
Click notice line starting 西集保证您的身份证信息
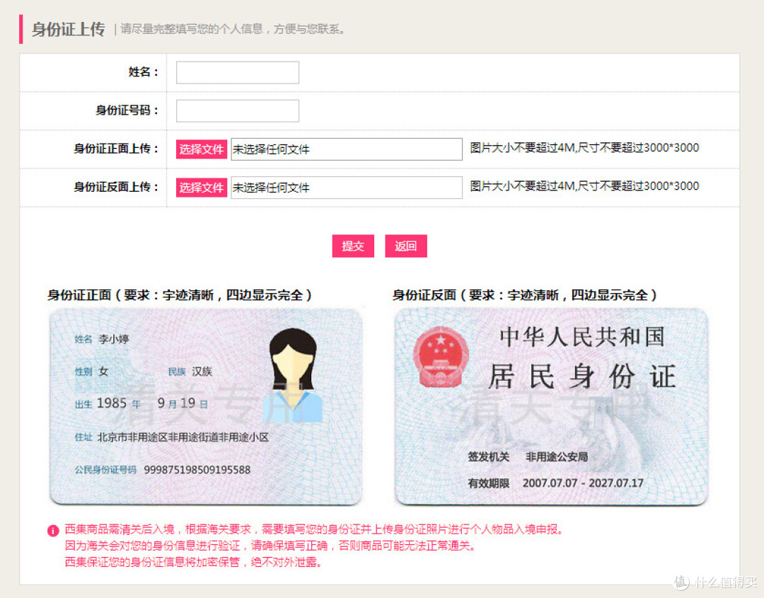pyautogui.click(x=193, y=562)
